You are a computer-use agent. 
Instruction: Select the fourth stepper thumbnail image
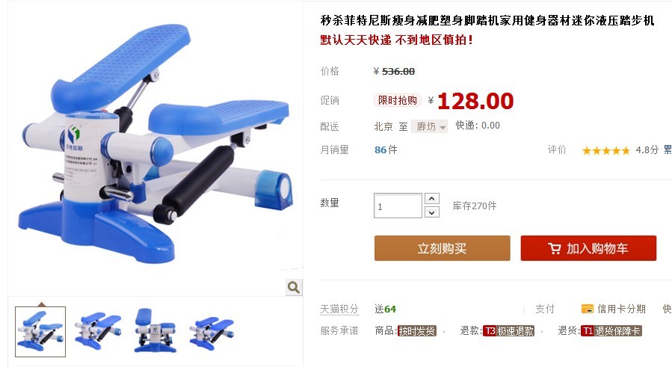click(212, 333)
